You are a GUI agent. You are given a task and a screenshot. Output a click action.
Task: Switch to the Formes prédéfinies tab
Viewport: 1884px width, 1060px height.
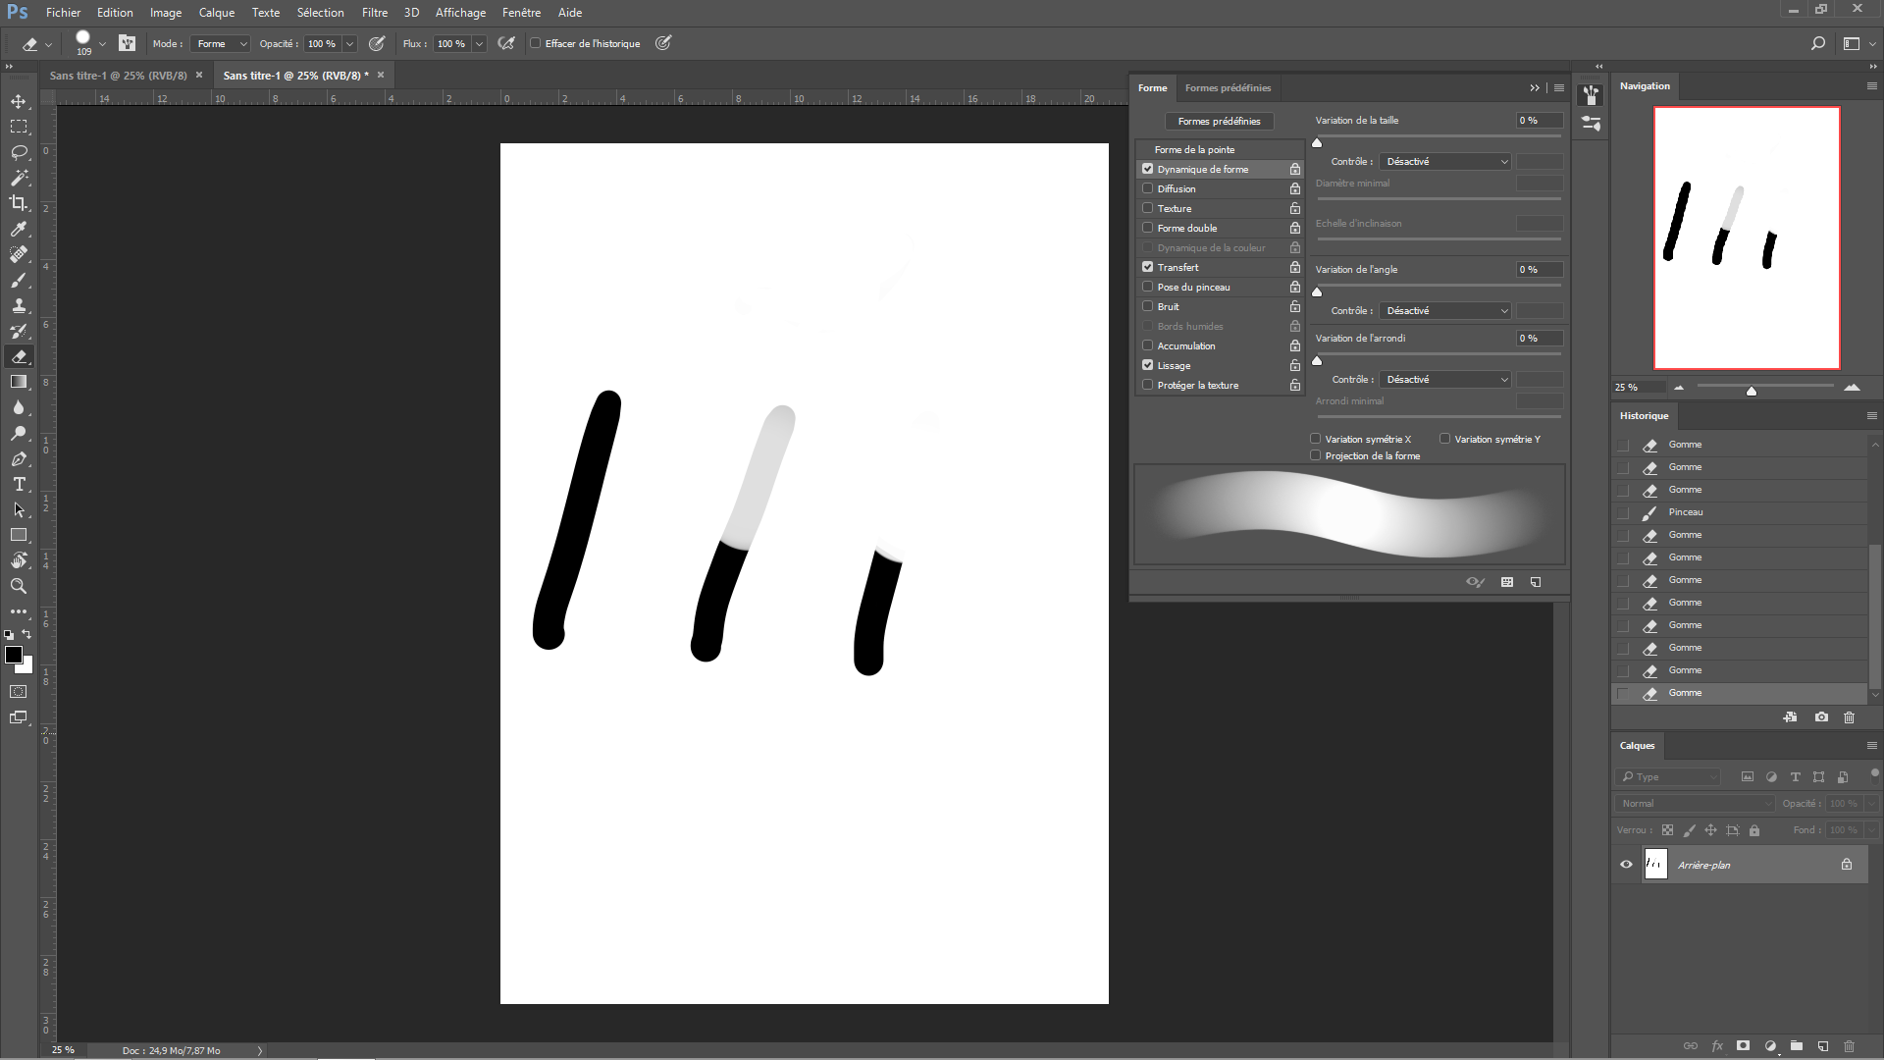click(x=1228, y=87)
